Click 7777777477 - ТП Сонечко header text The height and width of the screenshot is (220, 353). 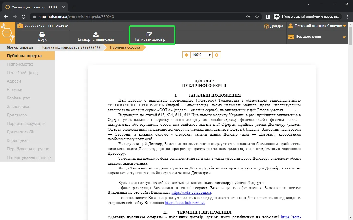(47, 26)
